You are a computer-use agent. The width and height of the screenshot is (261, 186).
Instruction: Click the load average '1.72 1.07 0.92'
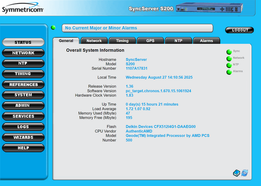click(x=138, y=109)
